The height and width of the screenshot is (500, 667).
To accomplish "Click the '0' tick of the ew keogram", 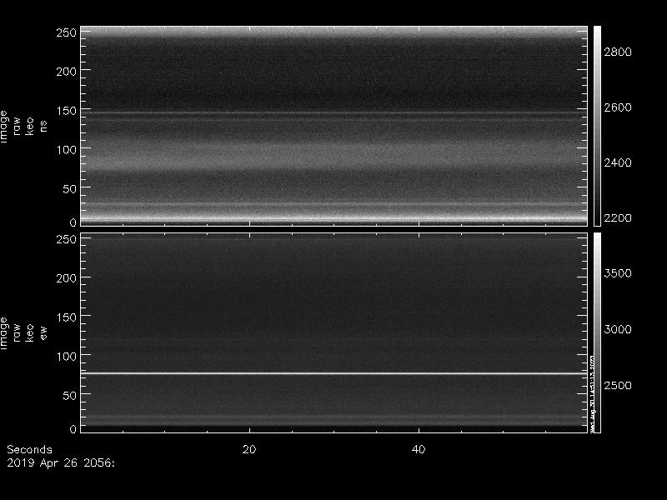I will point(73,428).
